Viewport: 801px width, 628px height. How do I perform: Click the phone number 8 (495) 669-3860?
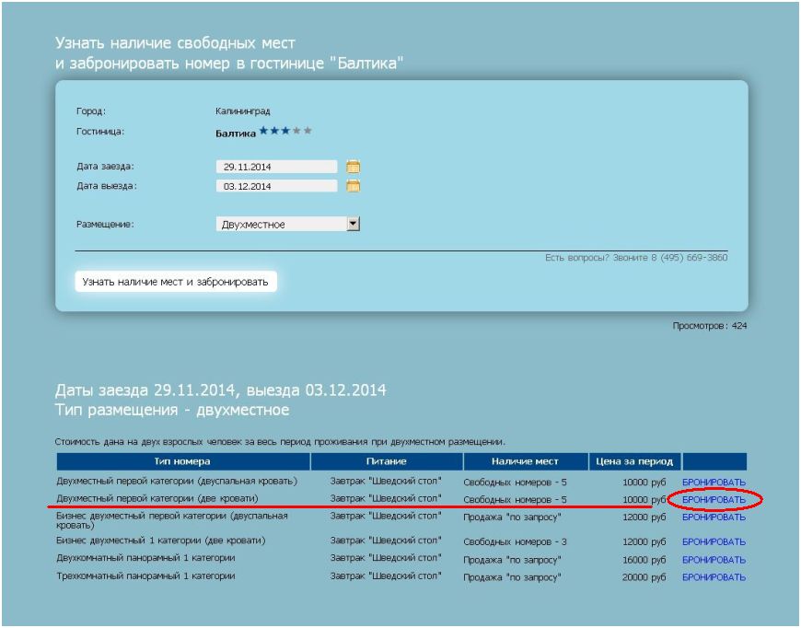point(690,258)
